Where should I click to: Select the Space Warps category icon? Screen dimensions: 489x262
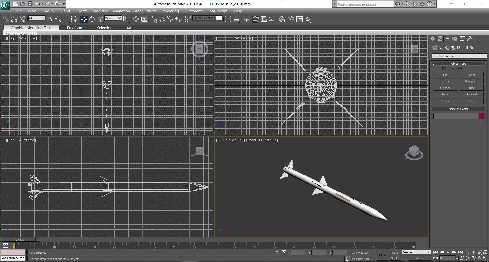466,48
